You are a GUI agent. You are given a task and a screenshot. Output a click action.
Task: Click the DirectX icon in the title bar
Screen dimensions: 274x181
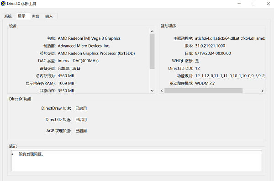[x=3, y=4]
